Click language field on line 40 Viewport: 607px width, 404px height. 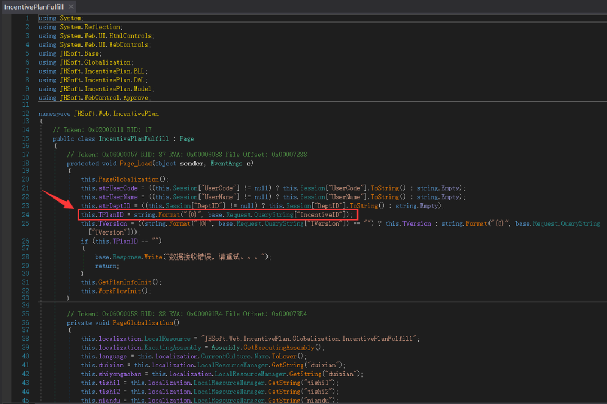pos(112,357)
